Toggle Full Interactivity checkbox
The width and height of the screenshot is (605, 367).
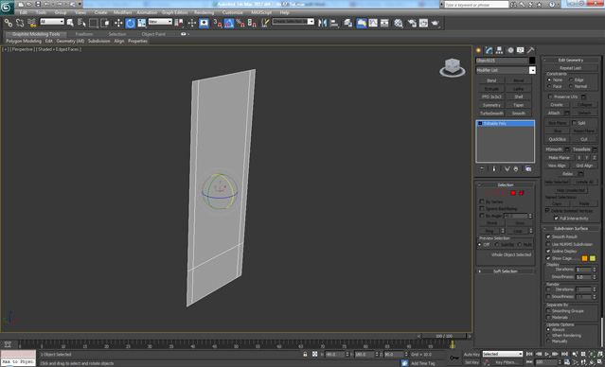(x=556, y=218)
